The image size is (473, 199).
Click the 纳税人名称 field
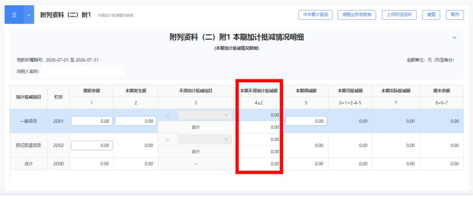point(83,71)
